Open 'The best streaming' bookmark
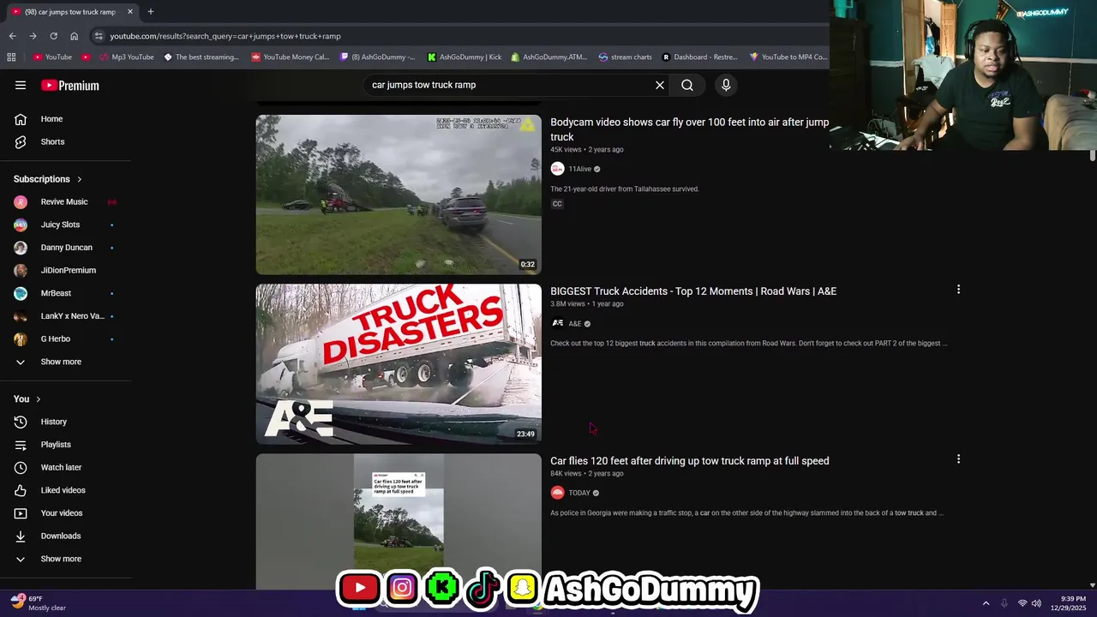The width and height of the screenshot is (1097, 617). point(201,57)
